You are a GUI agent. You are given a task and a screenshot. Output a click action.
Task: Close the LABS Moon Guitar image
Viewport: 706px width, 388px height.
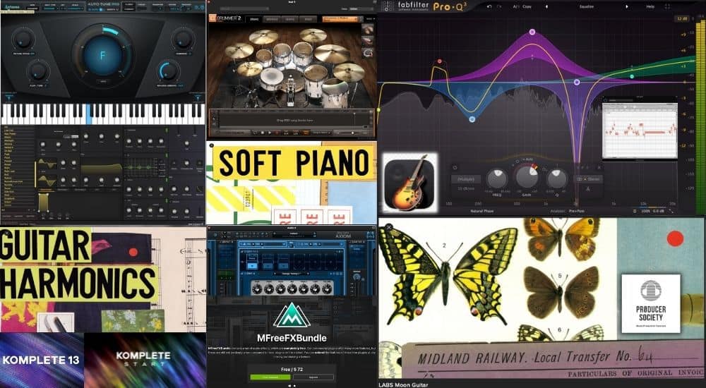click(x=389, y=227)
